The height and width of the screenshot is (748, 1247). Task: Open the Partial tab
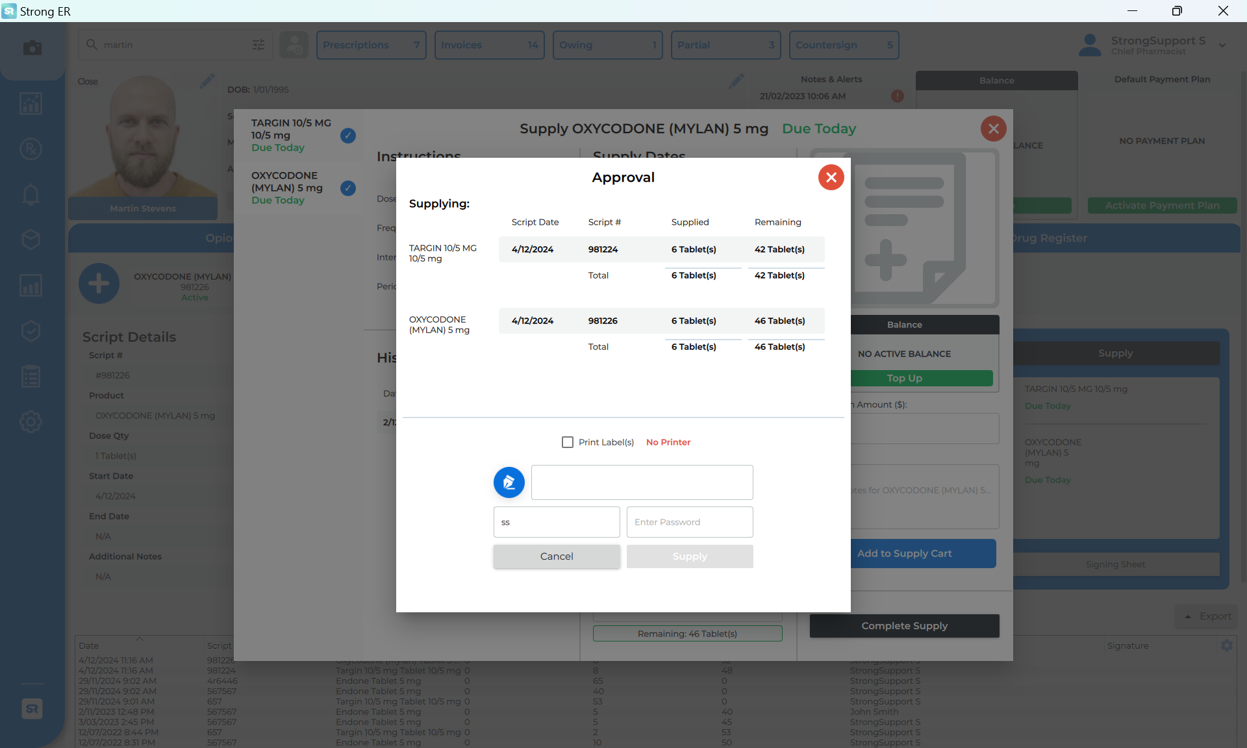coord(726,45)
